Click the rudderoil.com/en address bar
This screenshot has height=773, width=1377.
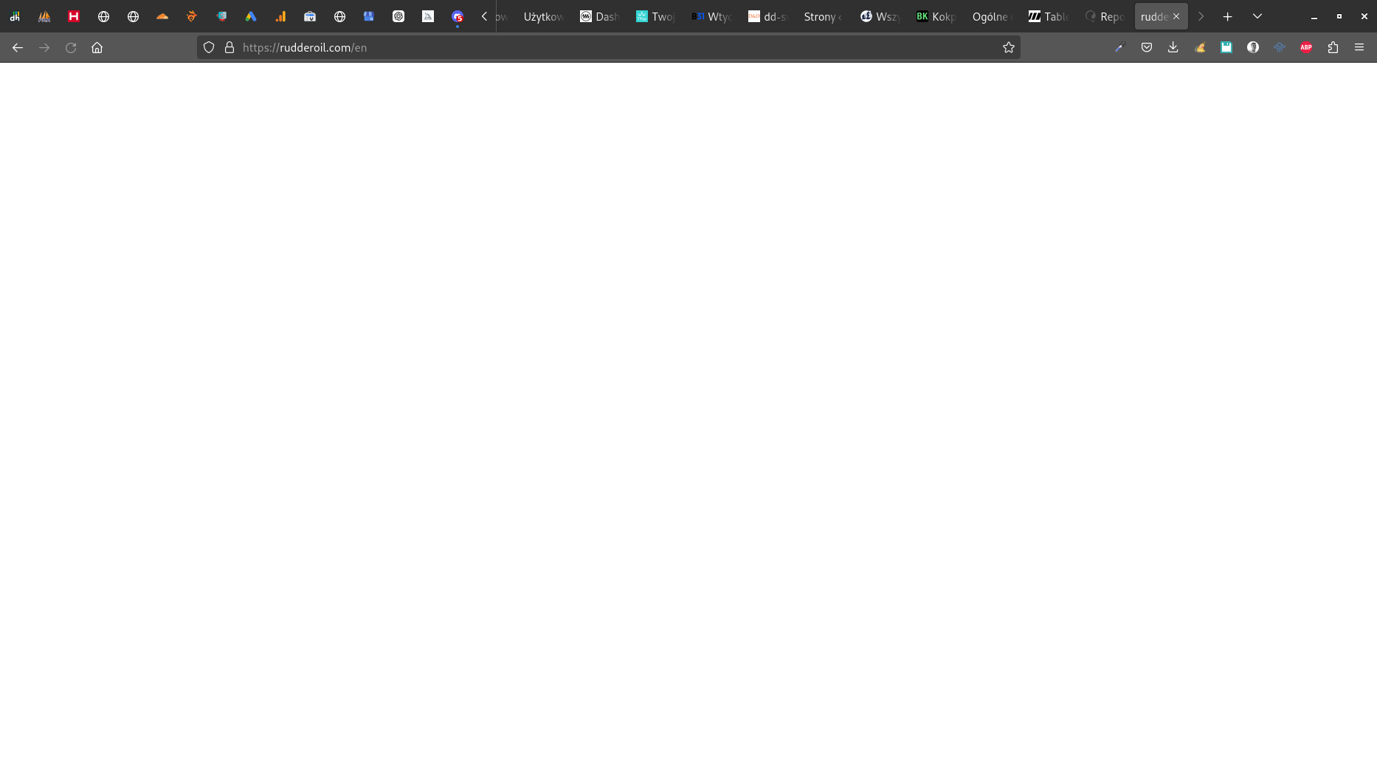pyautogui.click(x=609, y=47)
